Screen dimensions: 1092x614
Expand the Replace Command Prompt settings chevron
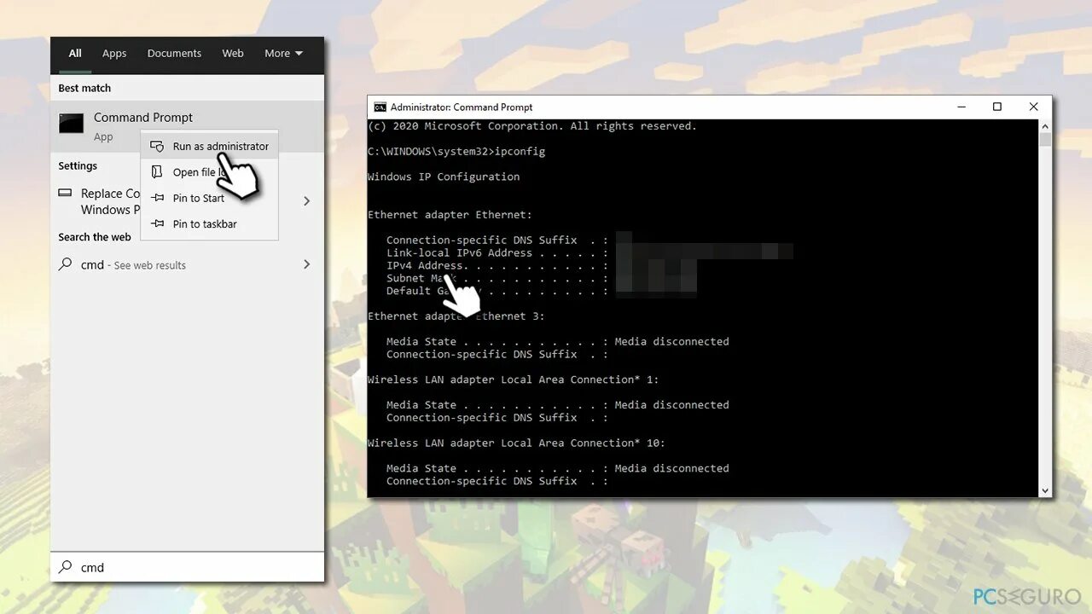[307, 201]
